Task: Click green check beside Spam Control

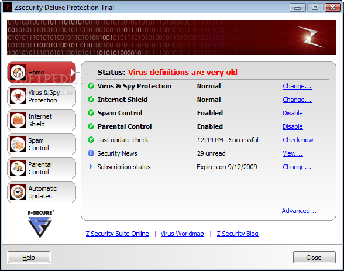Action: (91, 113)
